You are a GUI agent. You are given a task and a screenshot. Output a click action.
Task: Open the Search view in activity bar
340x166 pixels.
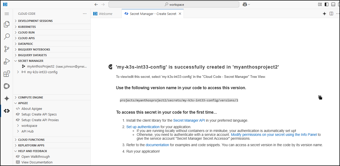(x=7, y=36)
